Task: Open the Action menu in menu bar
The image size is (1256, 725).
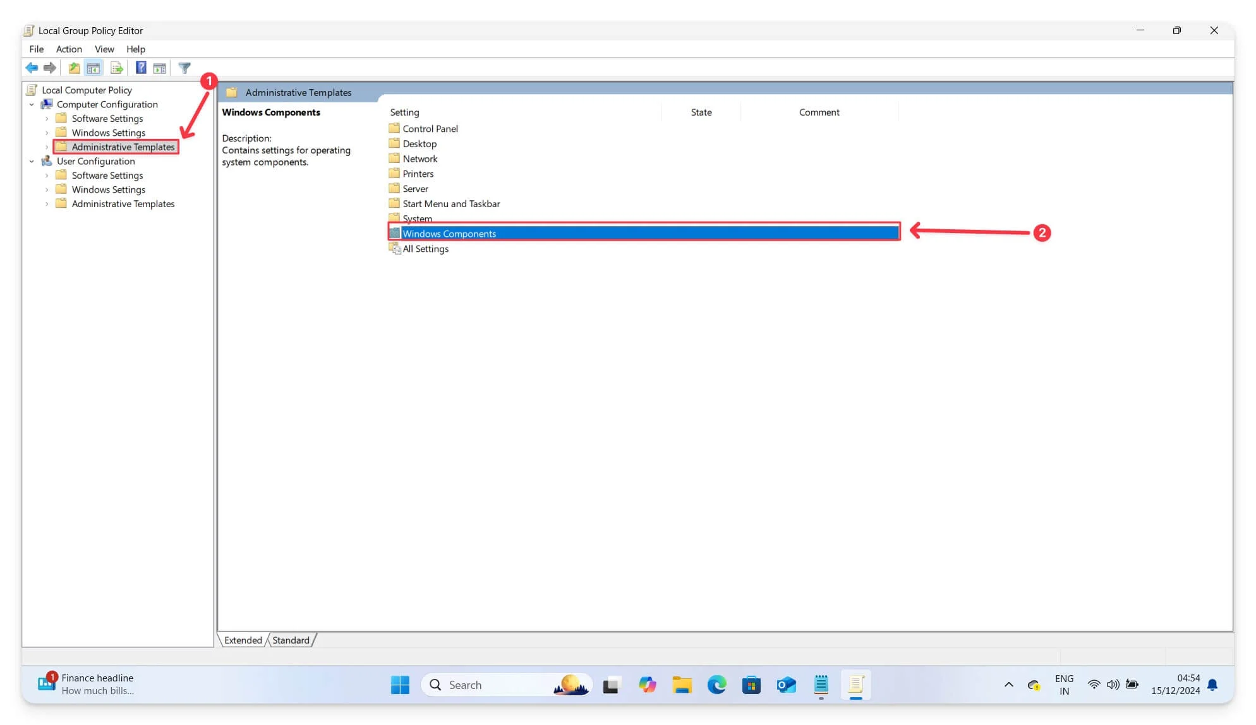Action: click(69, 49)
